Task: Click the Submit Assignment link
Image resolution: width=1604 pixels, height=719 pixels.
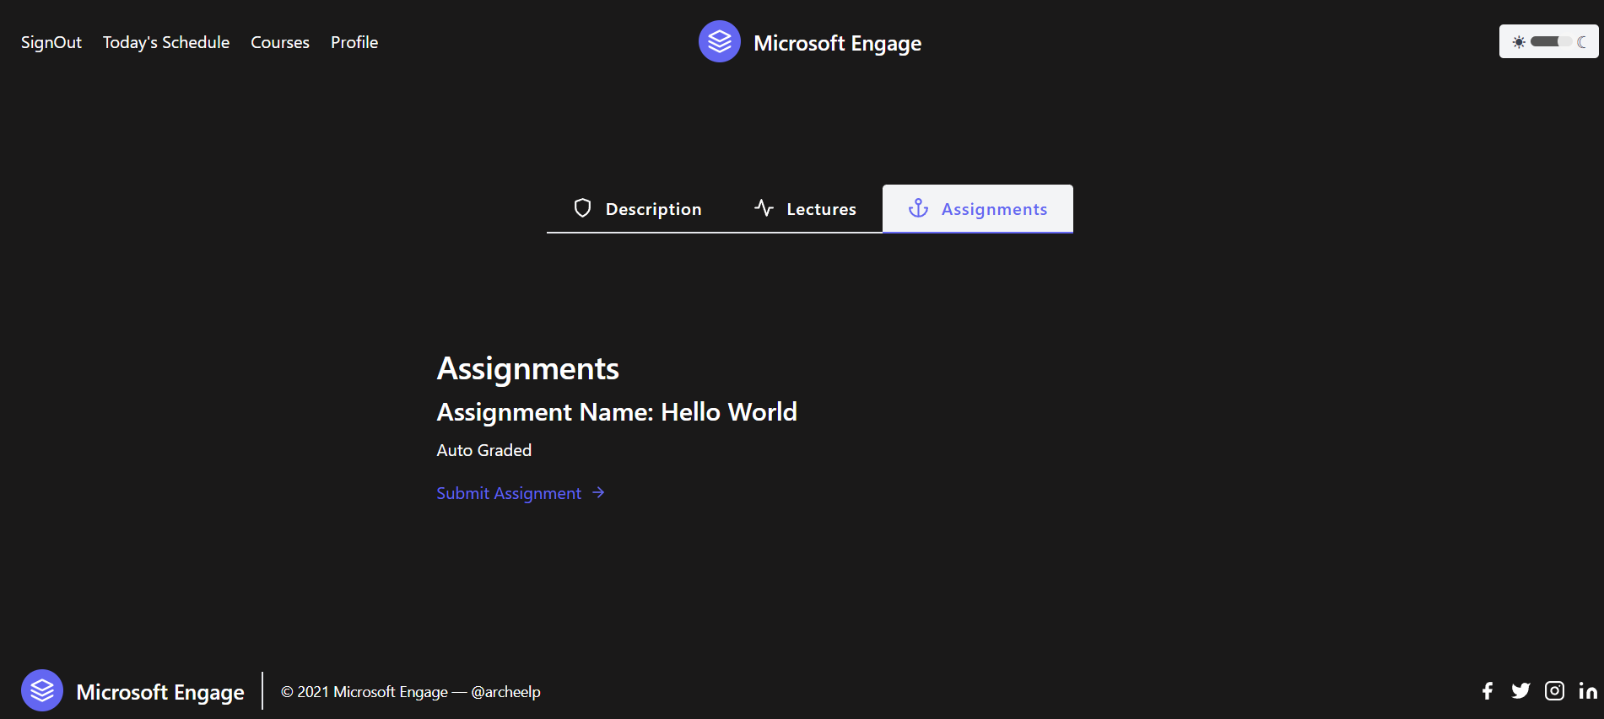Action: 521,493
